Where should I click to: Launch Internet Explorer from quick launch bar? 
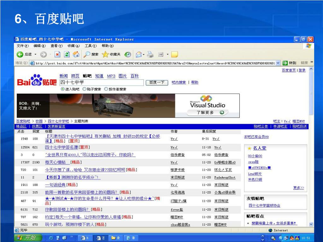pos(51,238)
